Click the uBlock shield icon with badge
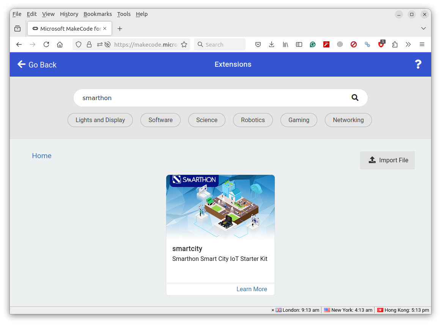 pos(381,44)
